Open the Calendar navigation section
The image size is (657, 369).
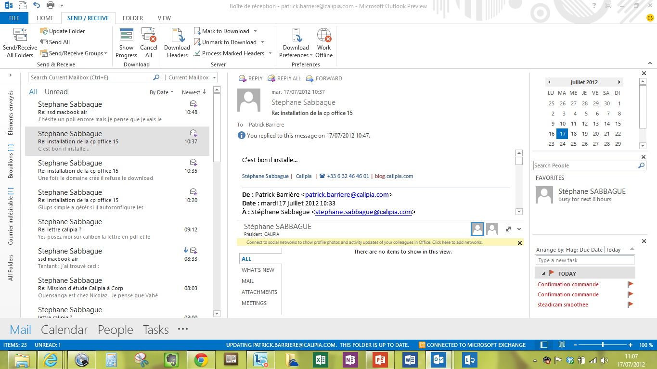click(x=64, y=330)
